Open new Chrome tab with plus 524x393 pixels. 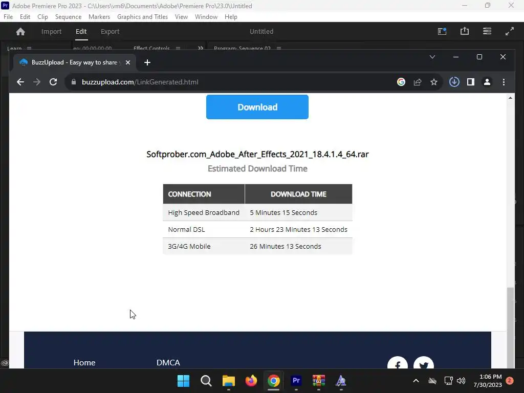(x=147, y=62)
